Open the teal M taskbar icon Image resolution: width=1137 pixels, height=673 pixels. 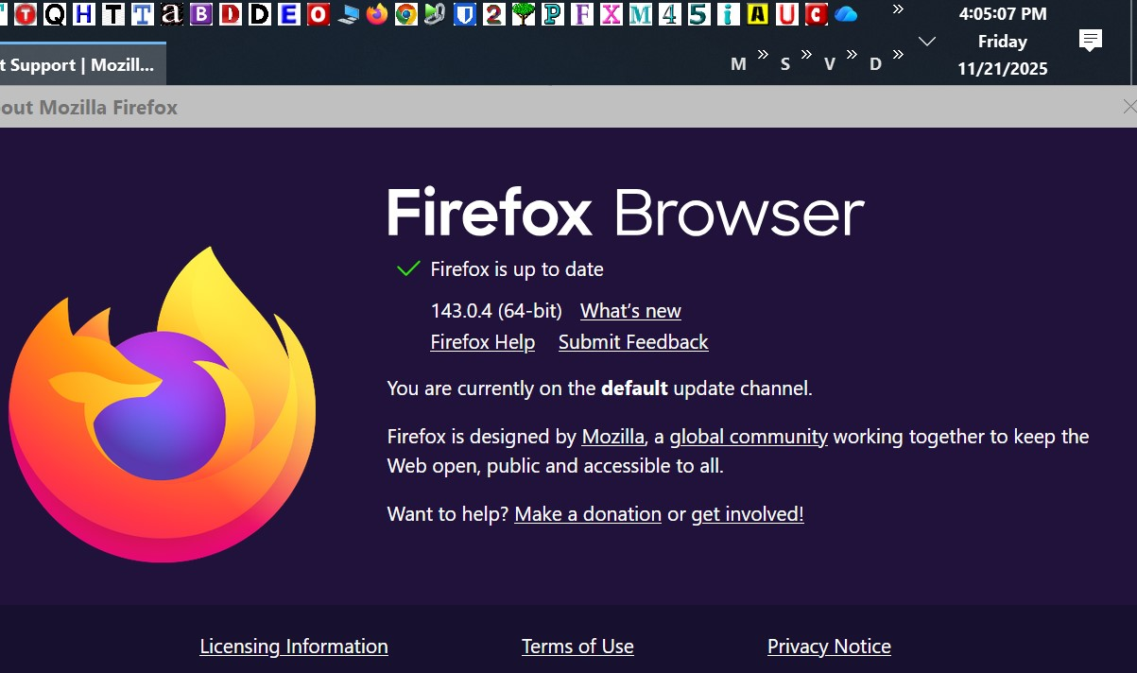(641, 14)
